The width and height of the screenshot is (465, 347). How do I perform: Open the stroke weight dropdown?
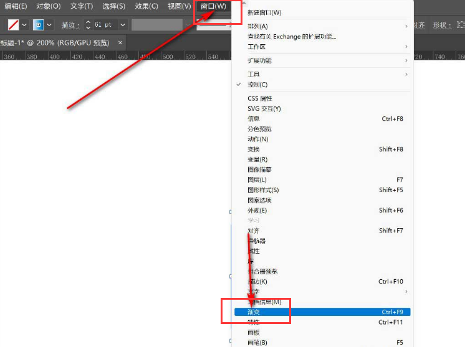coord(123,25)
